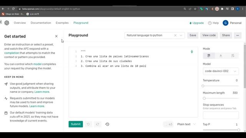Click the Stop sequences input field
The image size is (246, 138).
coord(221,115)
